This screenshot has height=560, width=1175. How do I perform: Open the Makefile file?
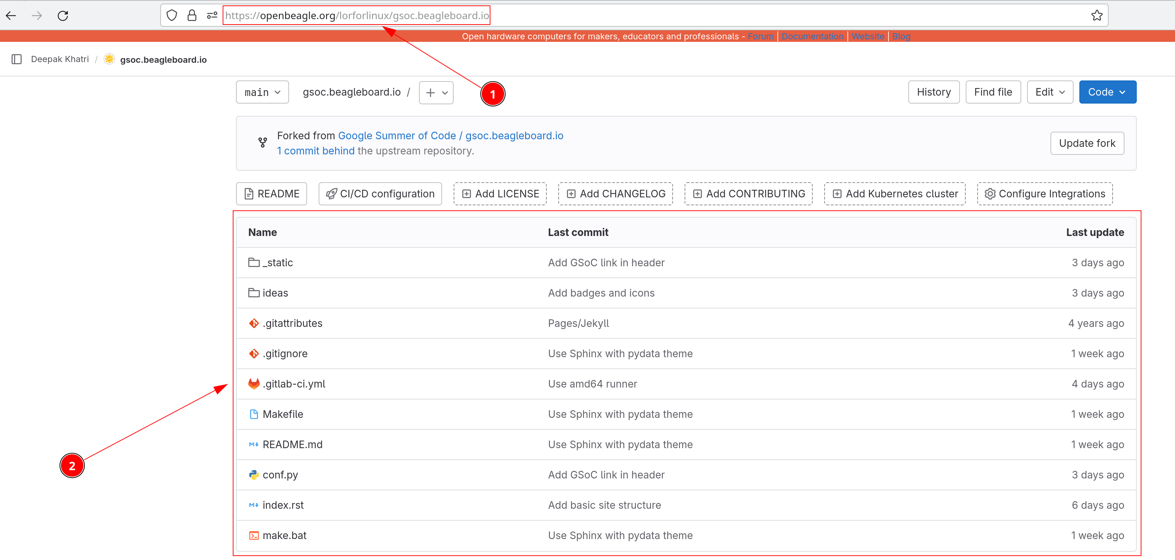point(283,414)
